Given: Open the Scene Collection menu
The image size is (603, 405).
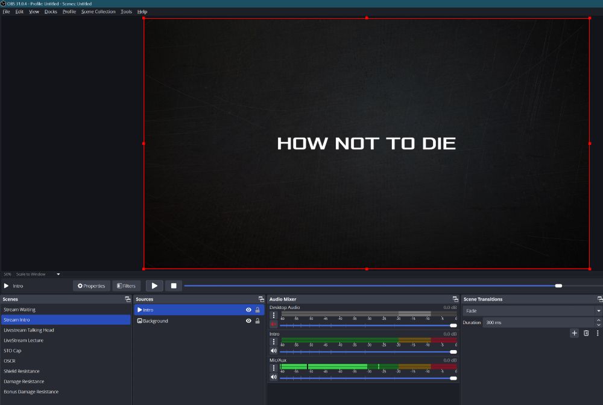Looking at the screenshot, I should (x=98, y=11).
